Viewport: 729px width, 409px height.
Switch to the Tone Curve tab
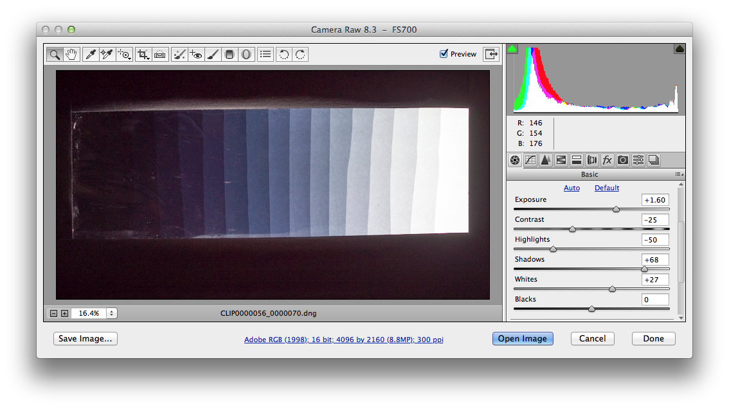[530, 160]
